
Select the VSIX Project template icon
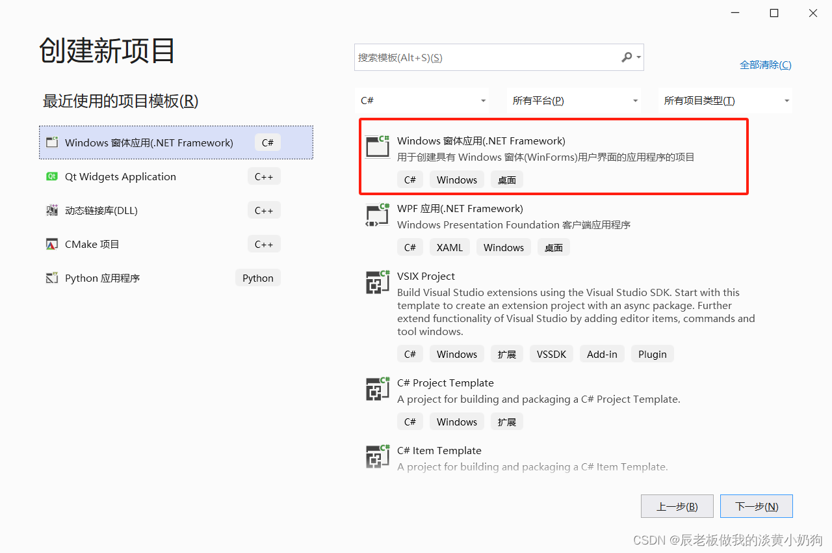coord(378,282)
